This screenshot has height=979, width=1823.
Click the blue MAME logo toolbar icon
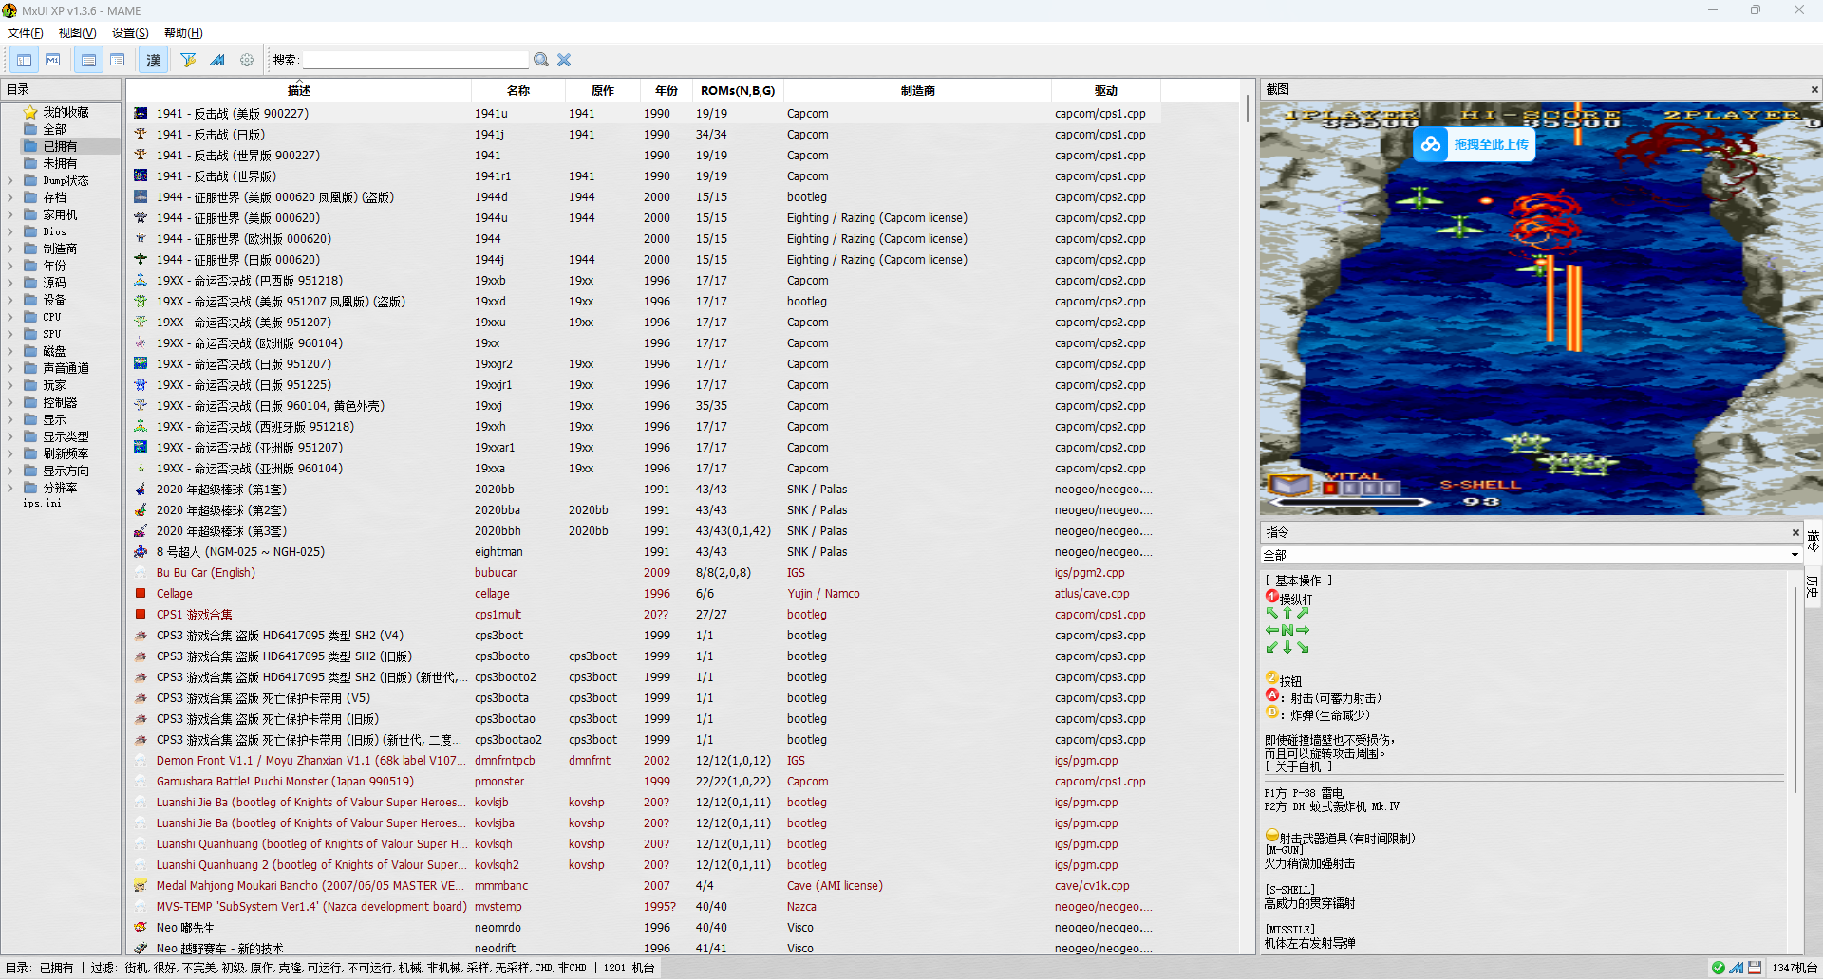[x=217, y=60]
